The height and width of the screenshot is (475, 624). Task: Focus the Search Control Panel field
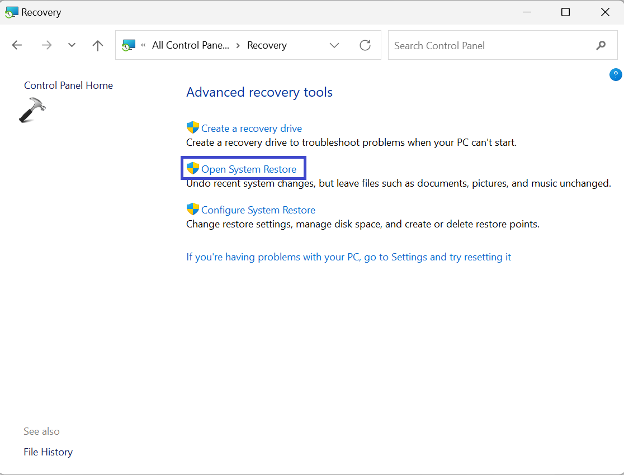click(489, 45)
